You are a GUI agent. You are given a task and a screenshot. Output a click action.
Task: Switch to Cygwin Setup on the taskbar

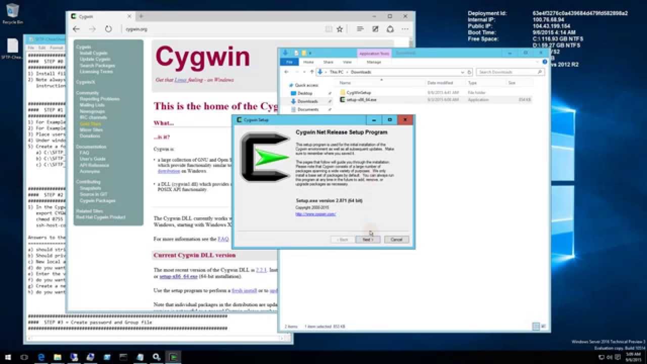173,357
